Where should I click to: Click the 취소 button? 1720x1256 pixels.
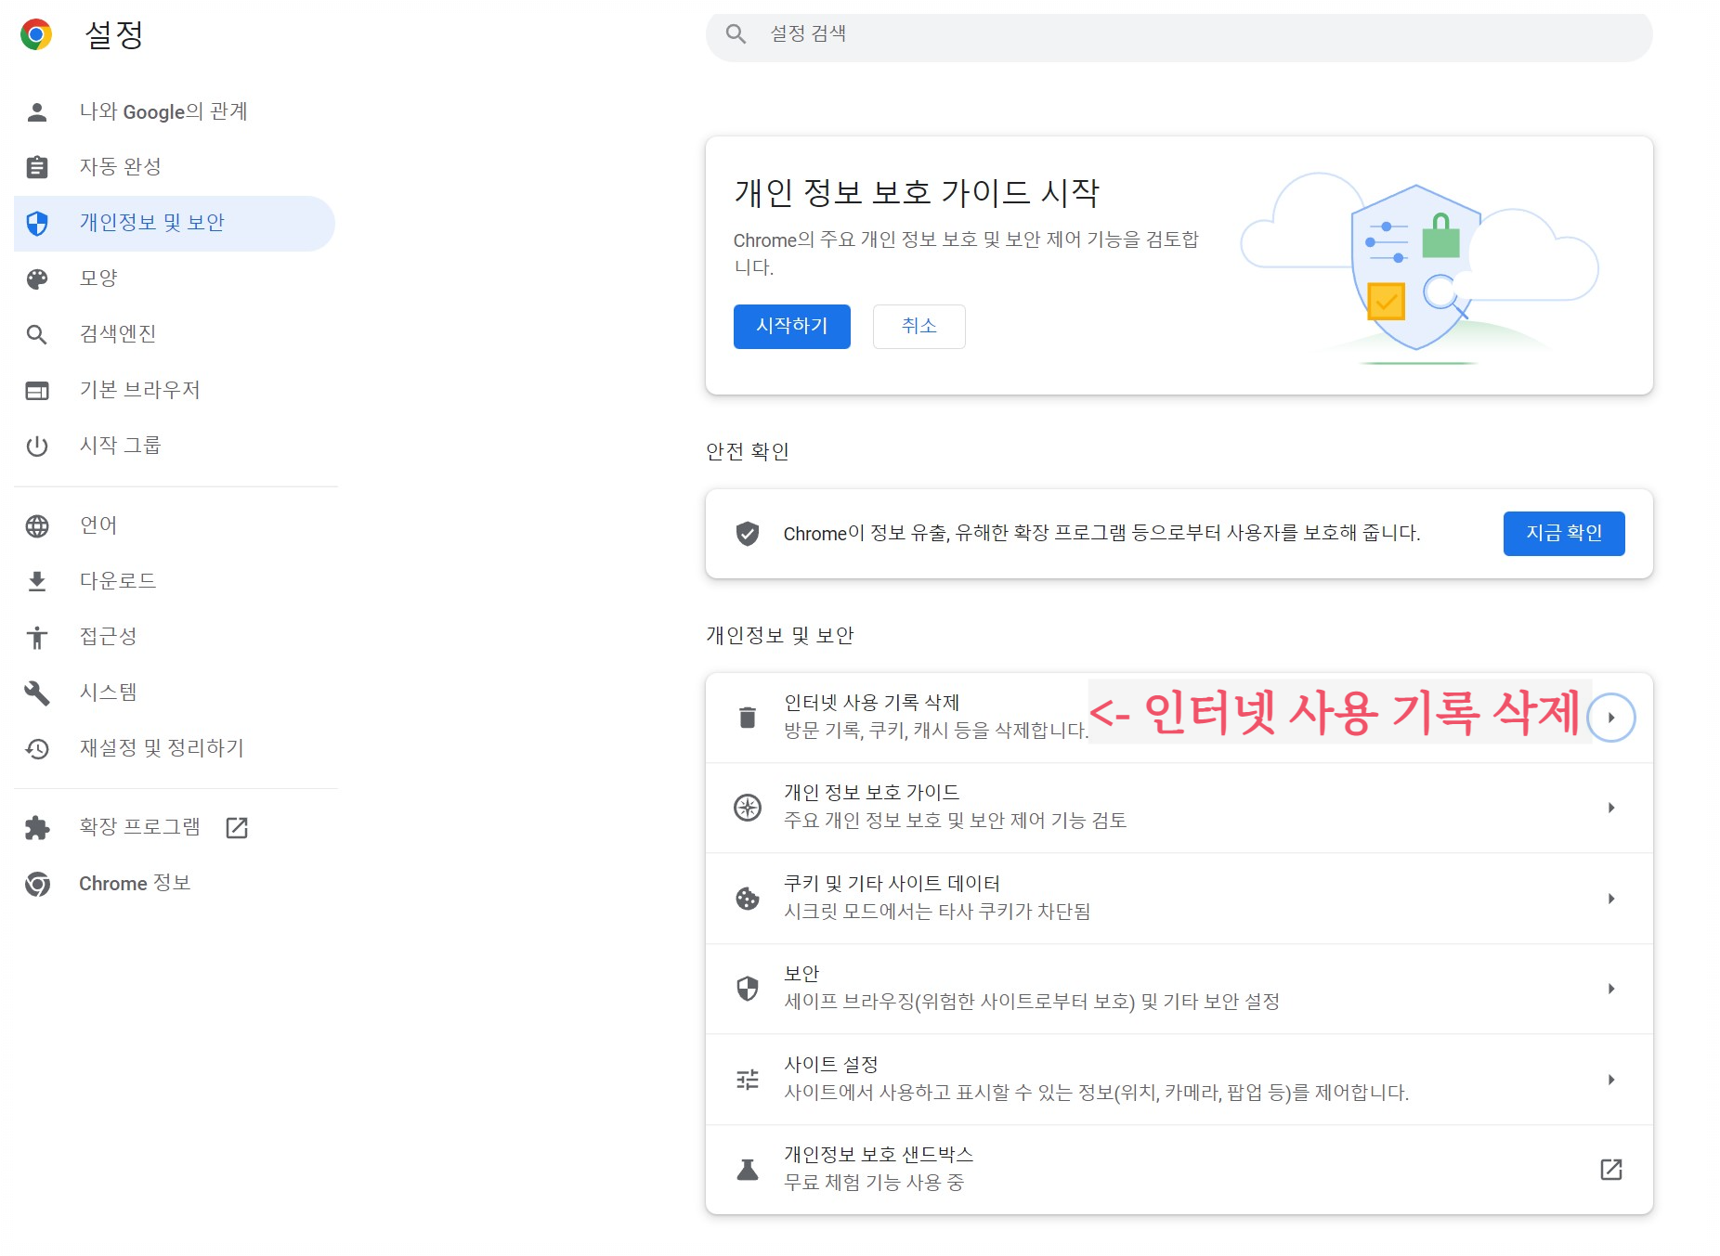click(x=919, y=327)
